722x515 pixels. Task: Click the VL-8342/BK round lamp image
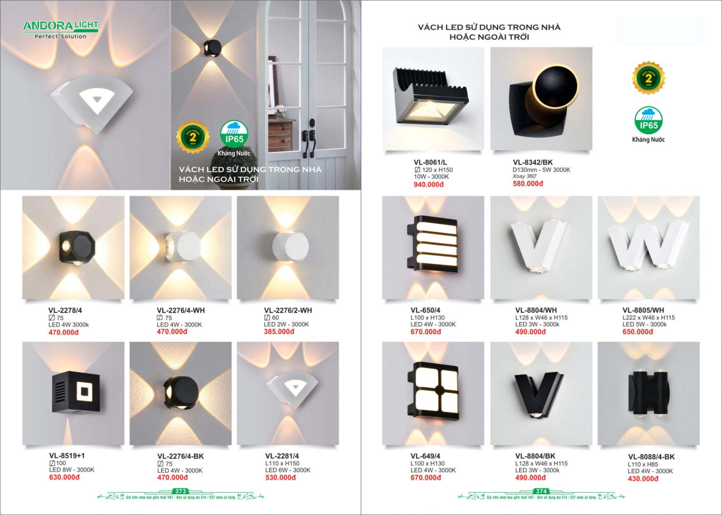[x=541, y=99]
